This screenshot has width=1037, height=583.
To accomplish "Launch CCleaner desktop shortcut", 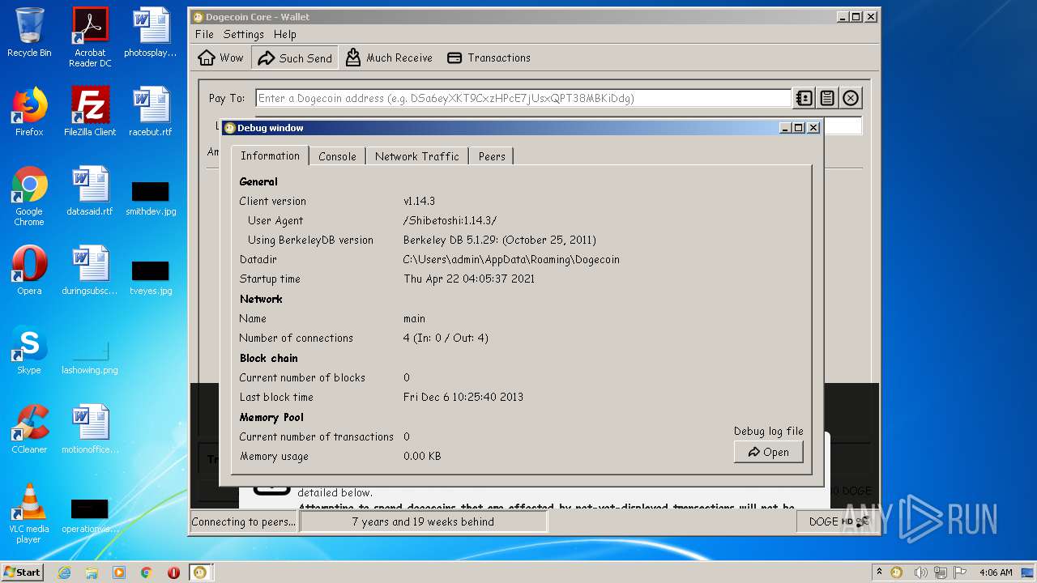I will (29, 429).
